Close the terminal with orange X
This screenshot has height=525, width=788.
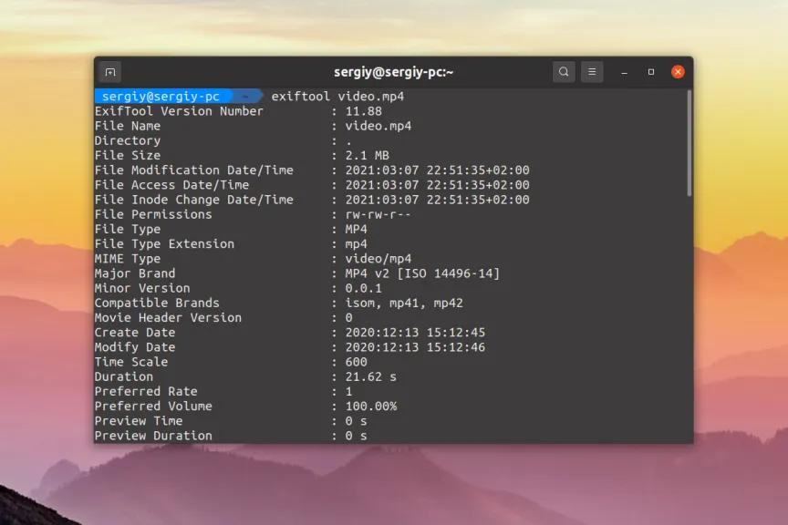tap(678, 72)
